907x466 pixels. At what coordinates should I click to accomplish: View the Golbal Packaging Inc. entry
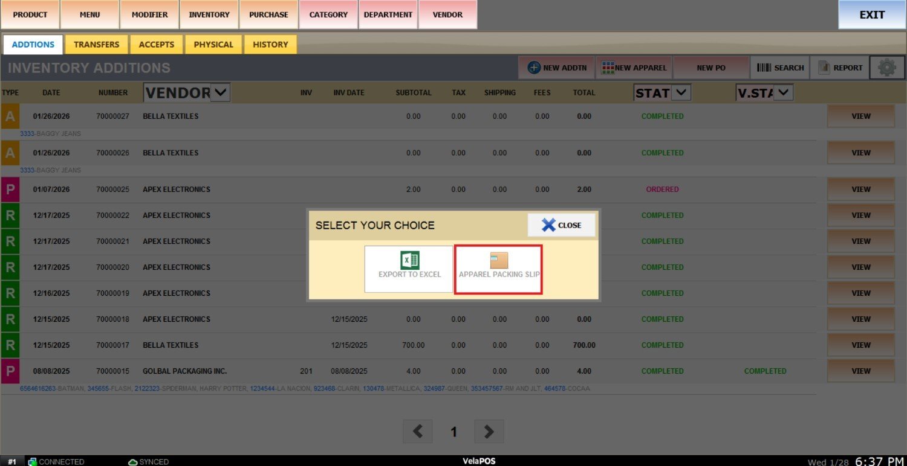click(x=860, y=371)
